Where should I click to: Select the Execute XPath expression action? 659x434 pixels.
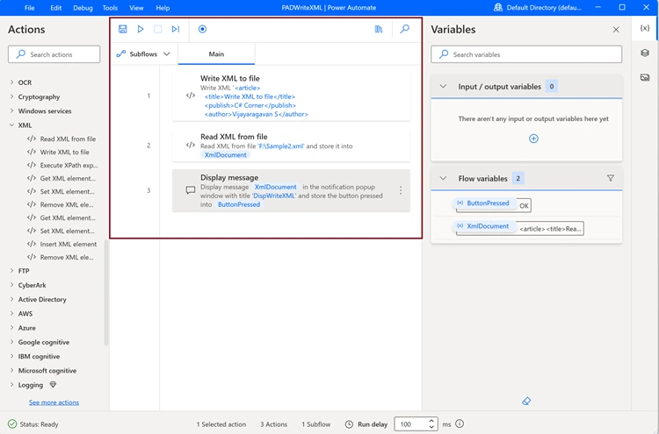tap(62, 165)
